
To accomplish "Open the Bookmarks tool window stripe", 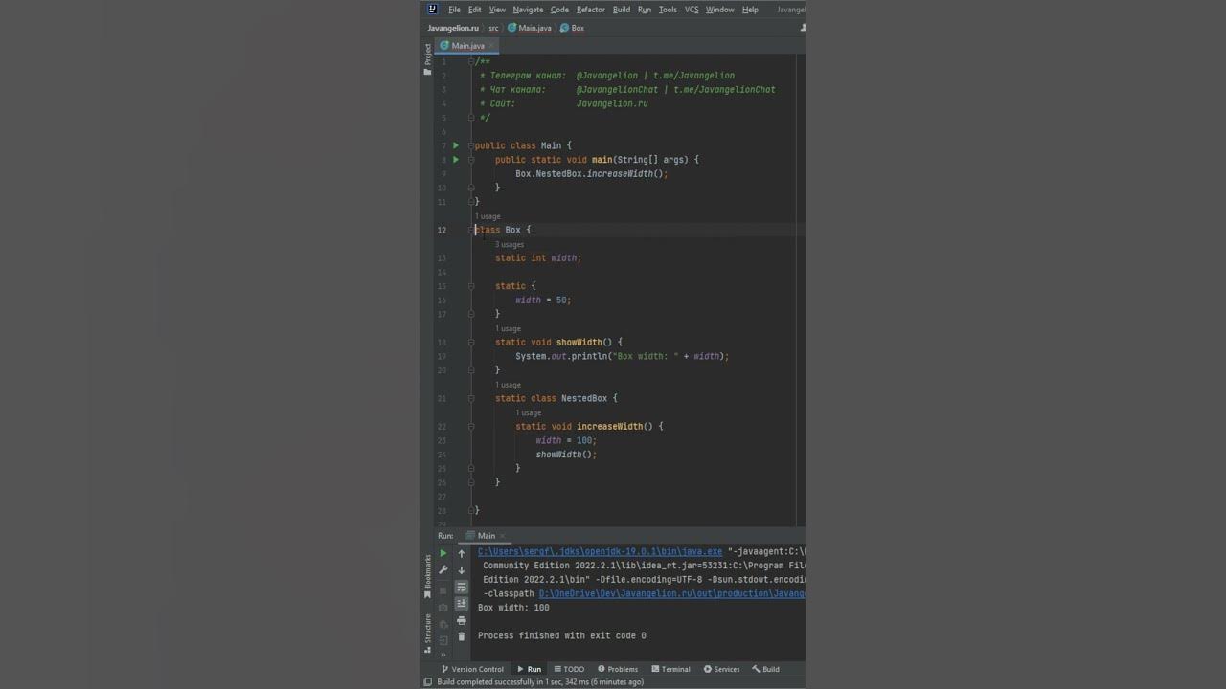I will point(428,576).
